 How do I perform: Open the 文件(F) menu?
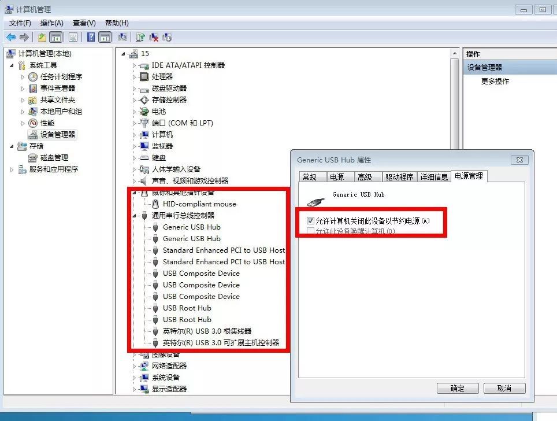click(20, 23)
